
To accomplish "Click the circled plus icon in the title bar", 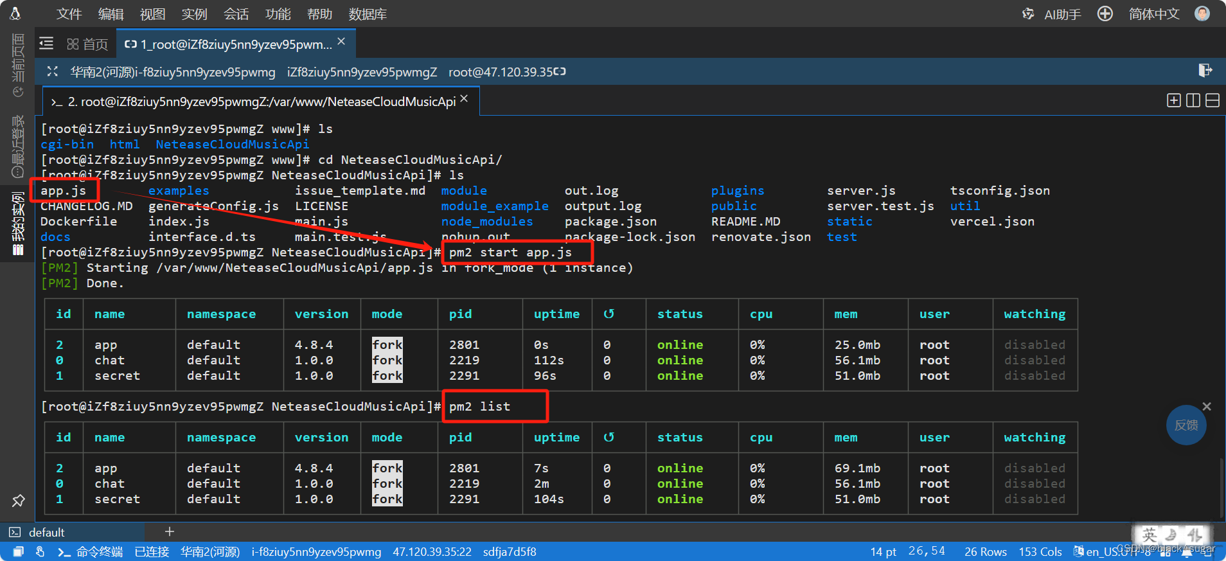I will [1105, 13].
